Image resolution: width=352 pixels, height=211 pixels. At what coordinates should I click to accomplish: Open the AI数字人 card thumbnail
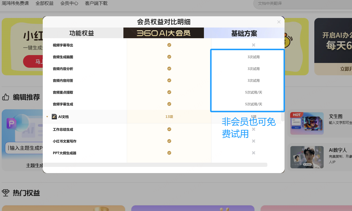pyautogui.click(x=307, y=157)
